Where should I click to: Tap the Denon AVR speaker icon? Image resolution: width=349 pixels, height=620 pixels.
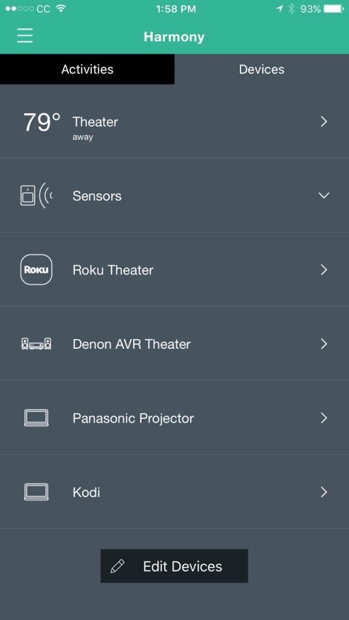point(36,344)
